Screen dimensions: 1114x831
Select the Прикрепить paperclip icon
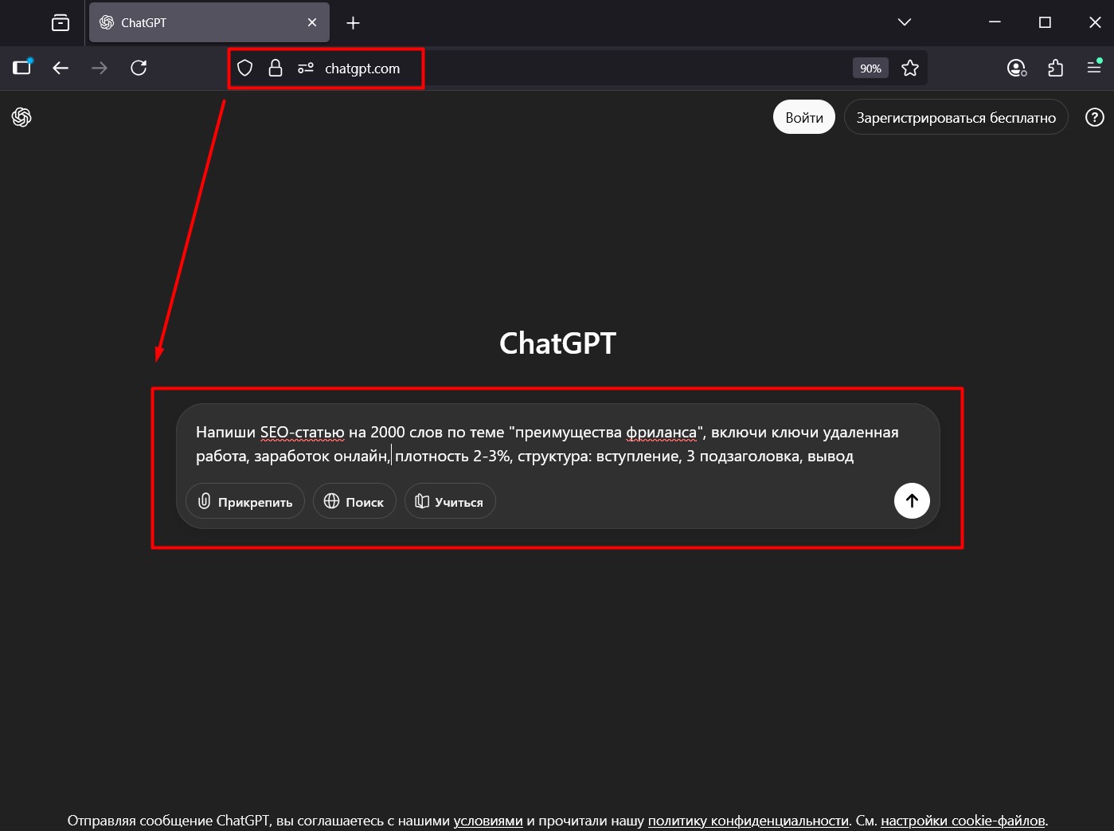tap(204, 500)
